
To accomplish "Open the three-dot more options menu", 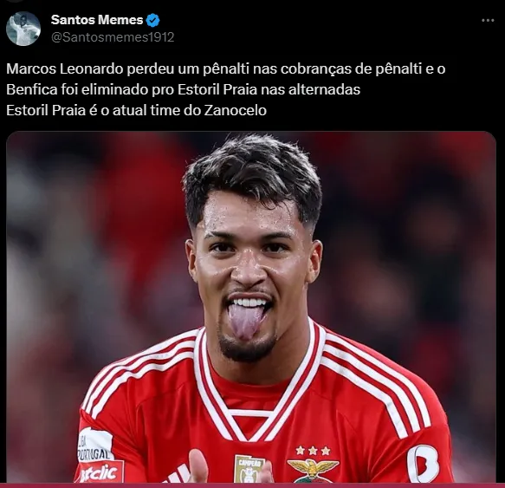I will pyautogui.click(x=488, y=20).
